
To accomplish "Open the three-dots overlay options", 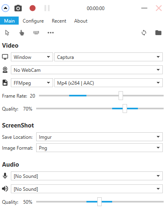I will (51, 33).
